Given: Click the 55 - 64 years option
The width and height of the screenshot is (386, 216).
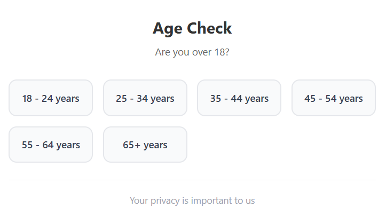Looking at the screenshot, I should click(x=51, y=145).
